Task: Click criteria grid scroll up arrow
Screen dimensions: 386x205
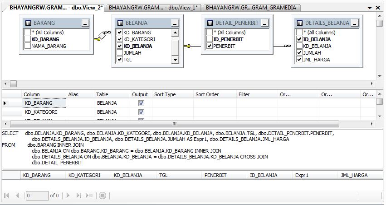Action: coord(379,94)
